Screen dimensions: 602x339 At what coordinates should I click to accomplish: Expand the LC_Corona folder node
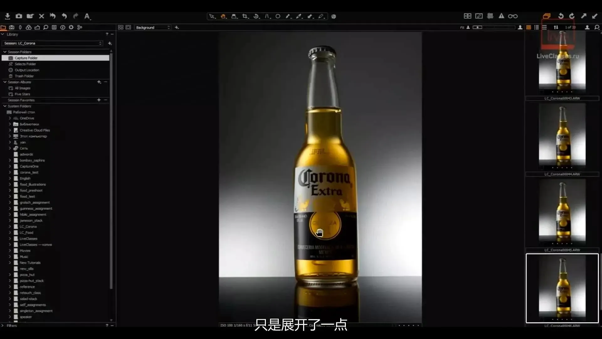tap(10, 227)
